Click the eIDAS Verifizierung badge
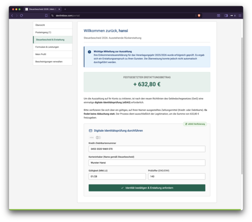 (x=195, y=124)
